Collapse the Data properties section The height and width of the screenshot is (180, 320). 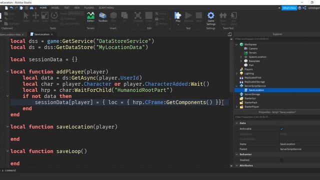tap(236, 123)
